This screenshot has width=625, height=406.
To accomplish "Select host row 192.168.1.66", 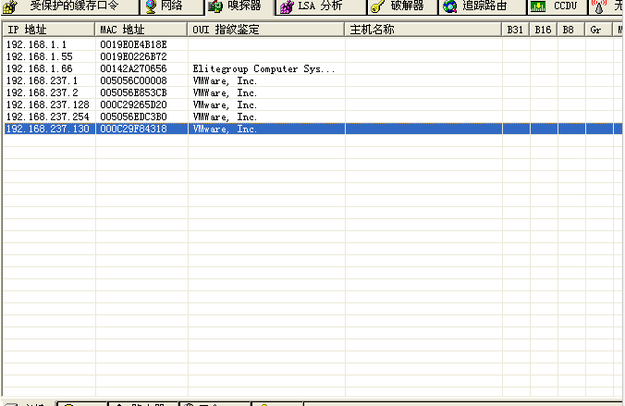I will tap(312, 68).
